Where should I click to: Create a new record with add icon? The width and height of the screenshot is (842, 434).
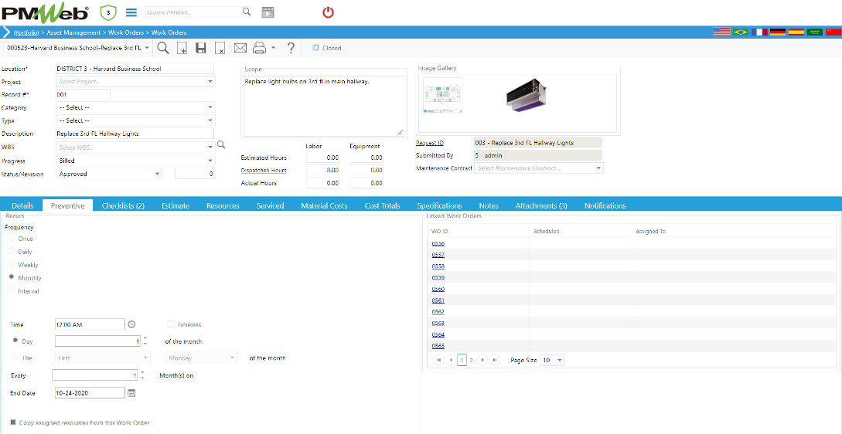pyautogui.click(x=182, y=49)
